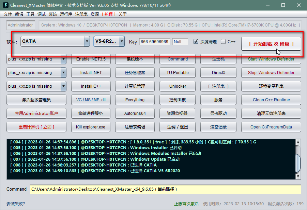Click the 系统版本 button
This screenshot has width=307, height=210.
pos(135,59)
